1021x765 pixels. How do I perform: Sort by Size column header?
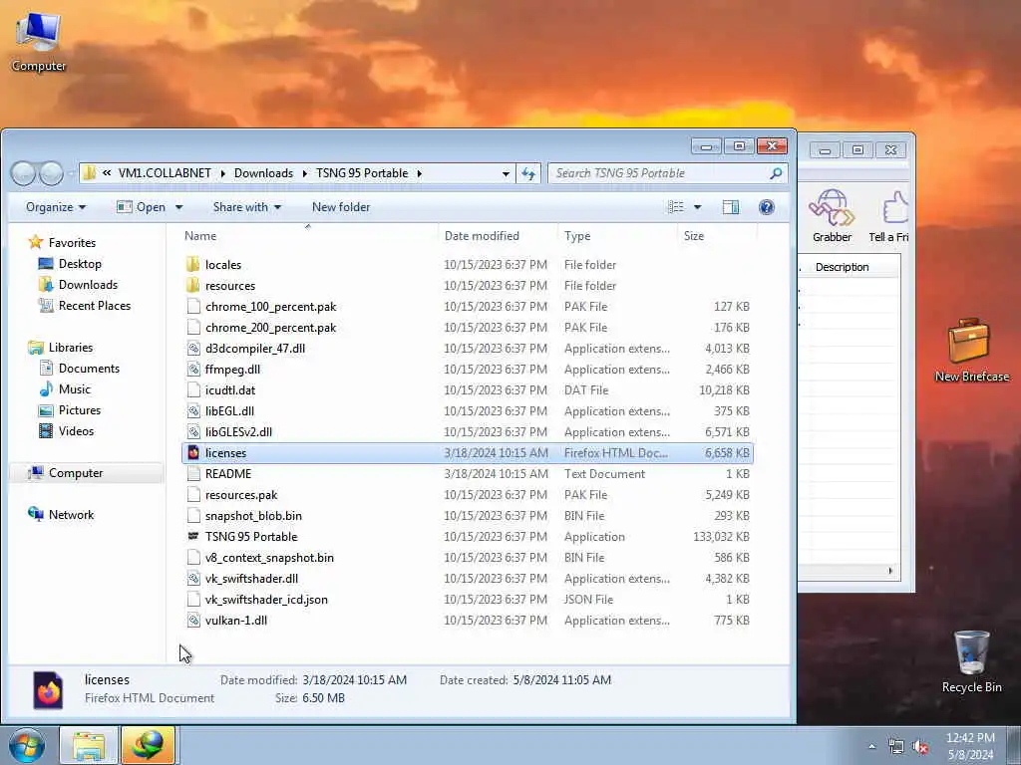(x=717, y=236)
